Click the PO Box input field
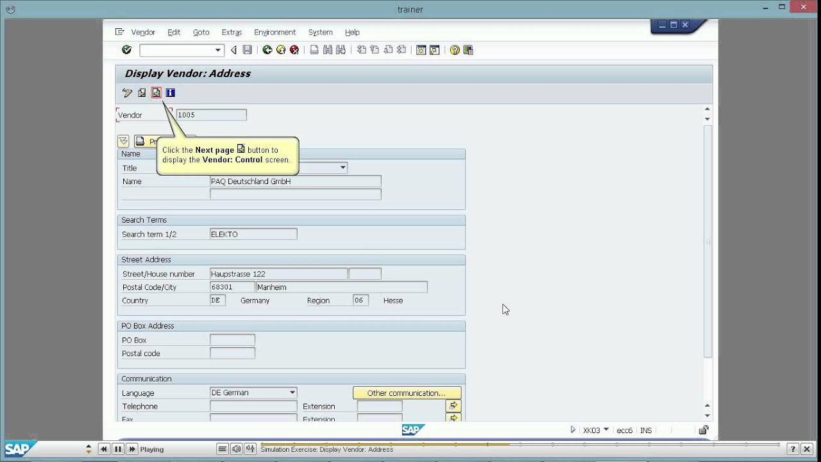821x462 pixels. tap(232, 340)
